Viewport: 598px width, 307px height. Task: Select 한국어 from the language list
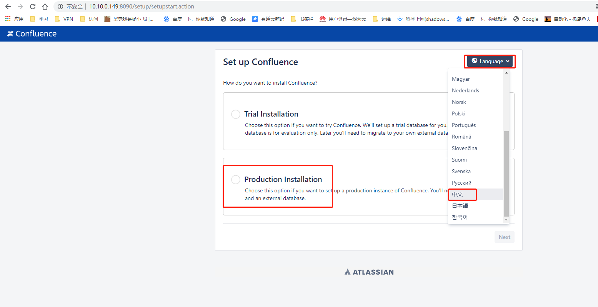click(460, 217)
